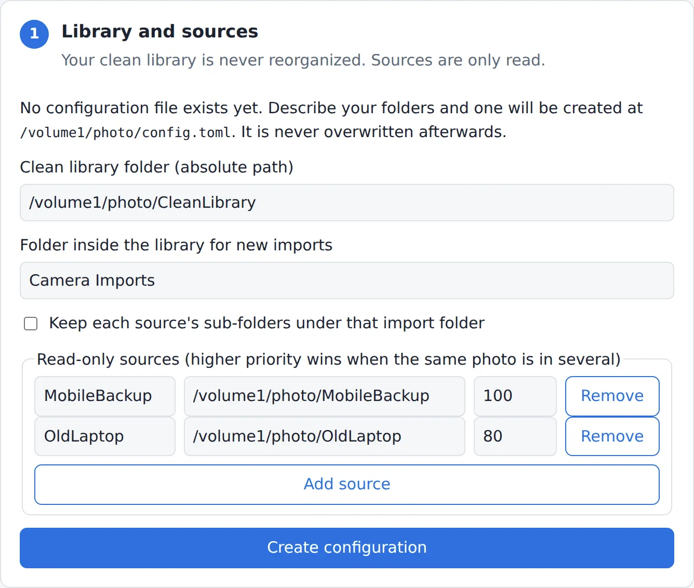Screen dimensions: 694x588
Task: Remove the MobileBackup source
Action: tap(612, 396)
